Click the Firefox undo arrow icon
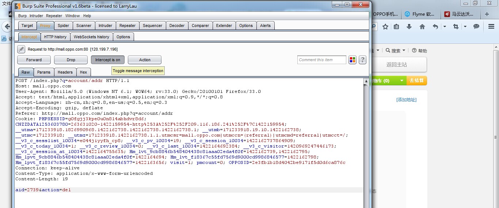 point(435,27)
